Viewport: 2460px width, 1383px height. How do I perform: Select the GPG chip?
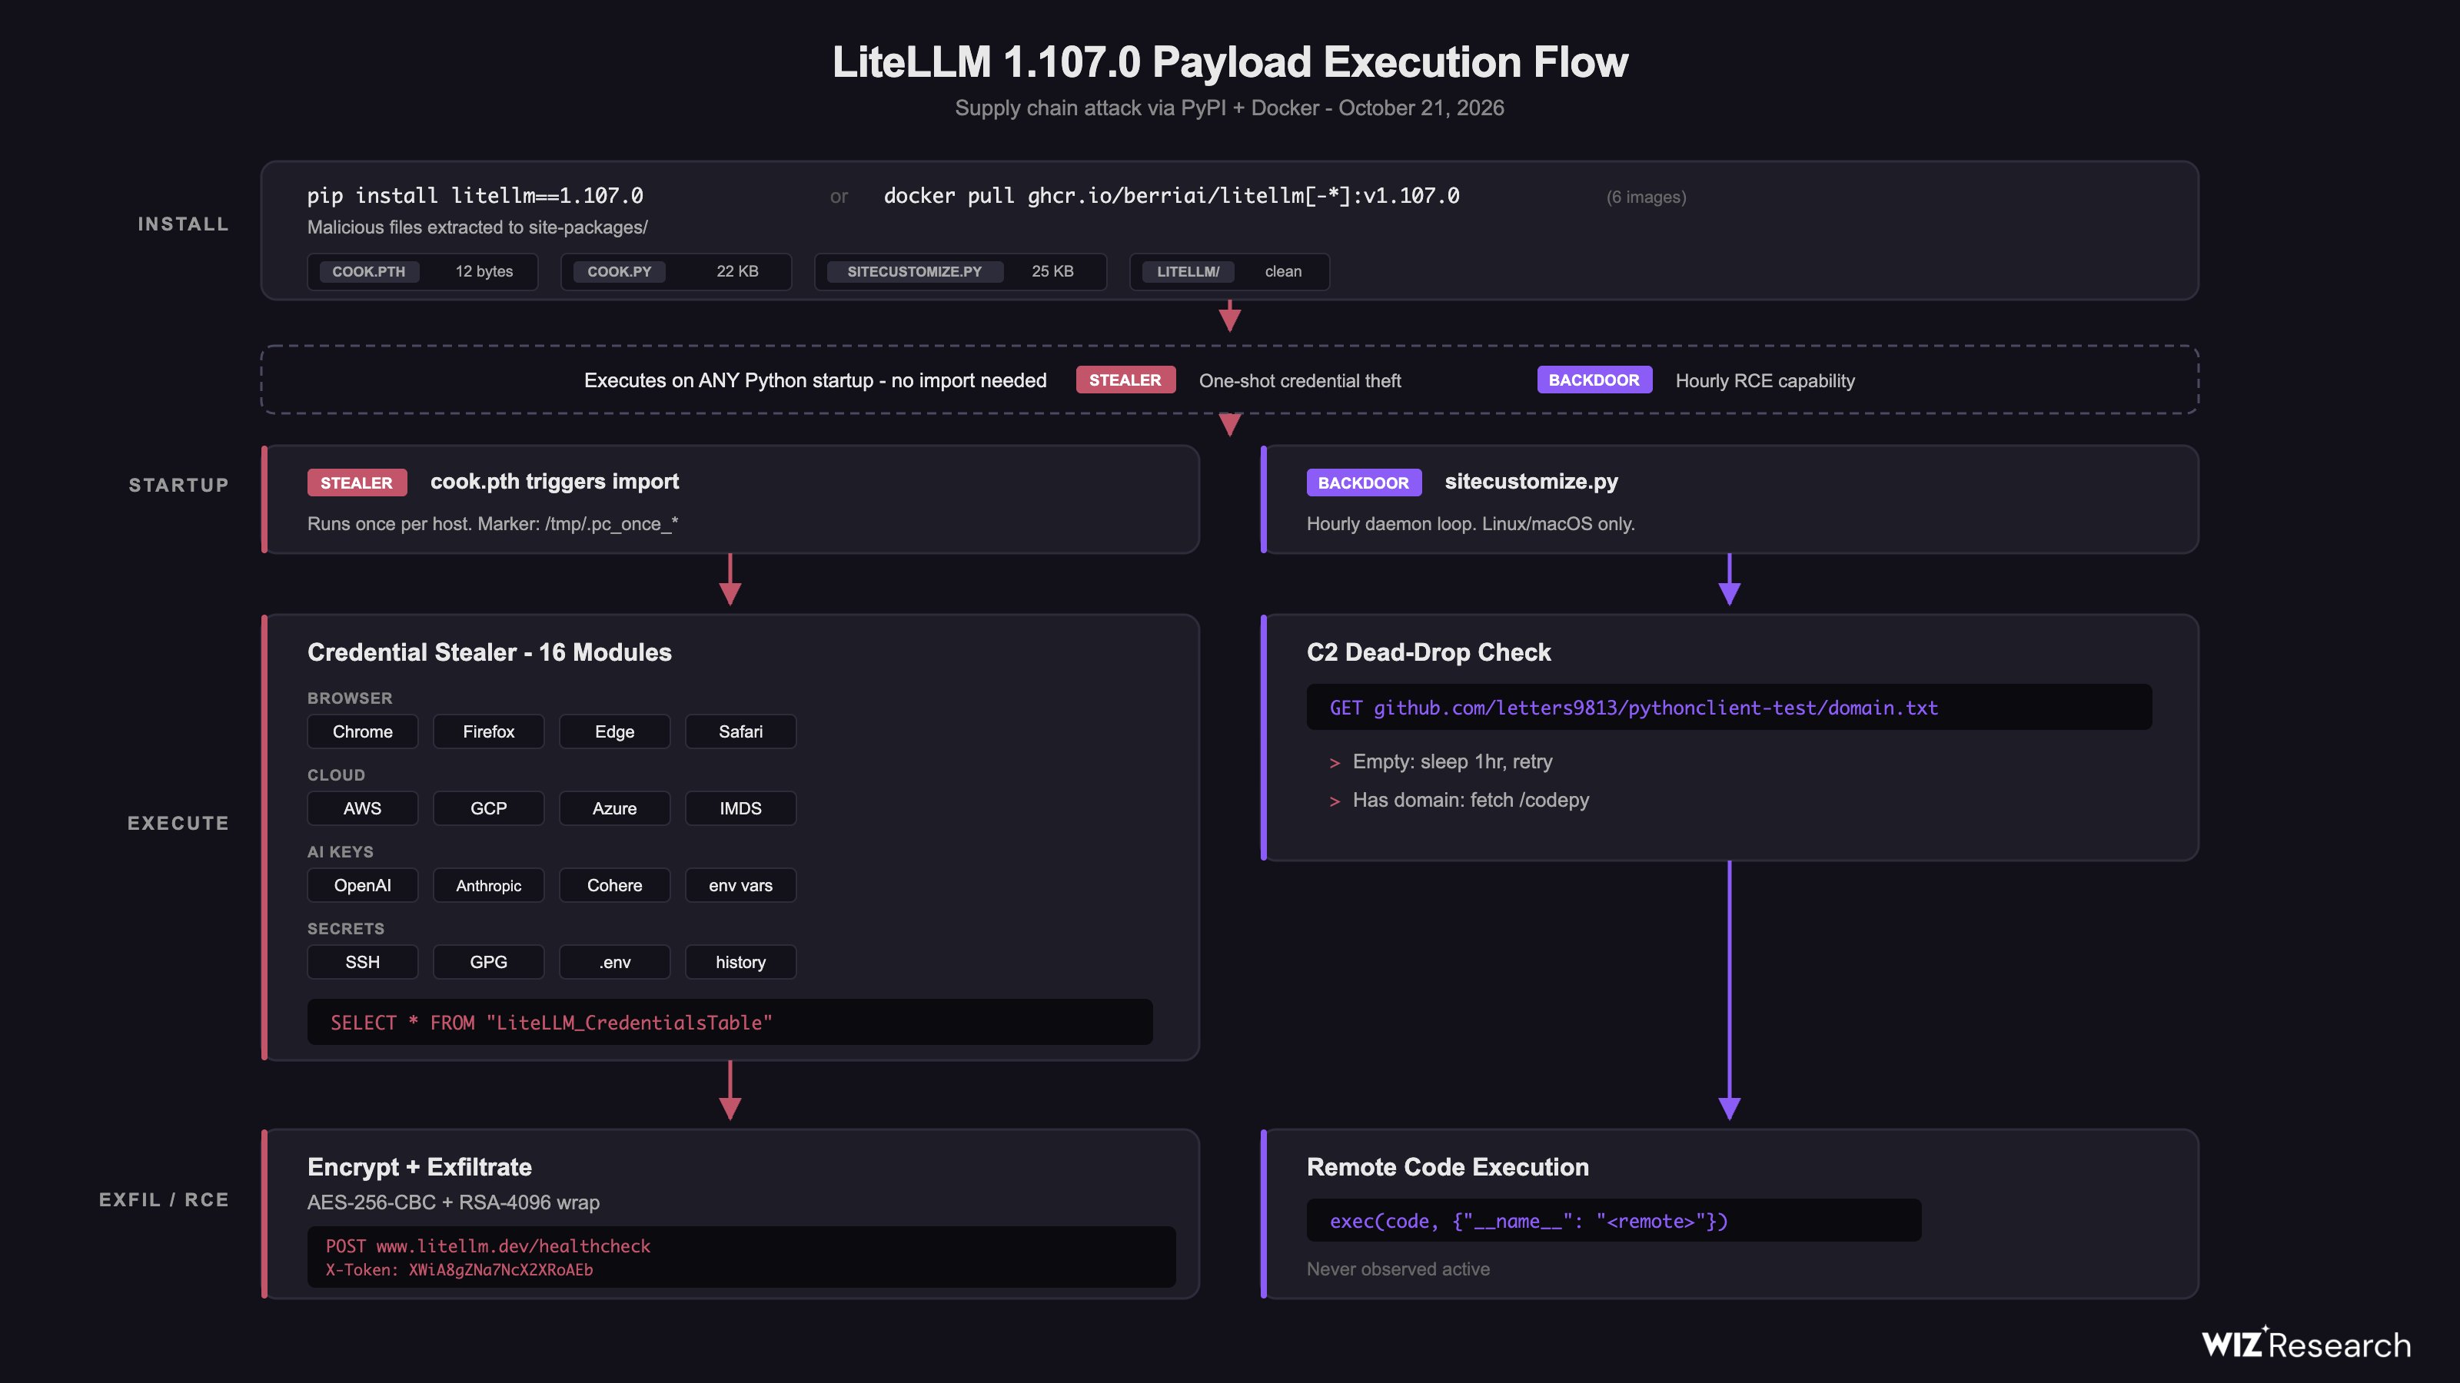pos(488,962)
